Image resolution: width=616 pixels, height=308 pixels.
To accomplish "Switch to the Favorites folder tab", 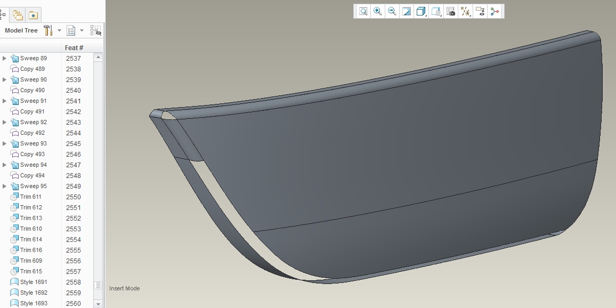I will 34,15.
